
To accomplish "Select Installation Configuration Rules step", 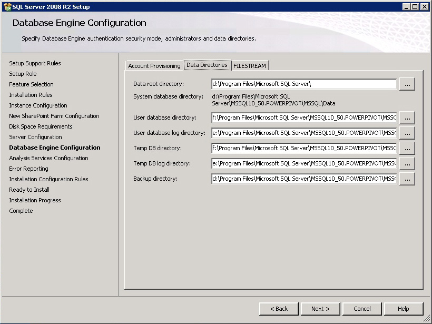I will [x=49, y=179].
